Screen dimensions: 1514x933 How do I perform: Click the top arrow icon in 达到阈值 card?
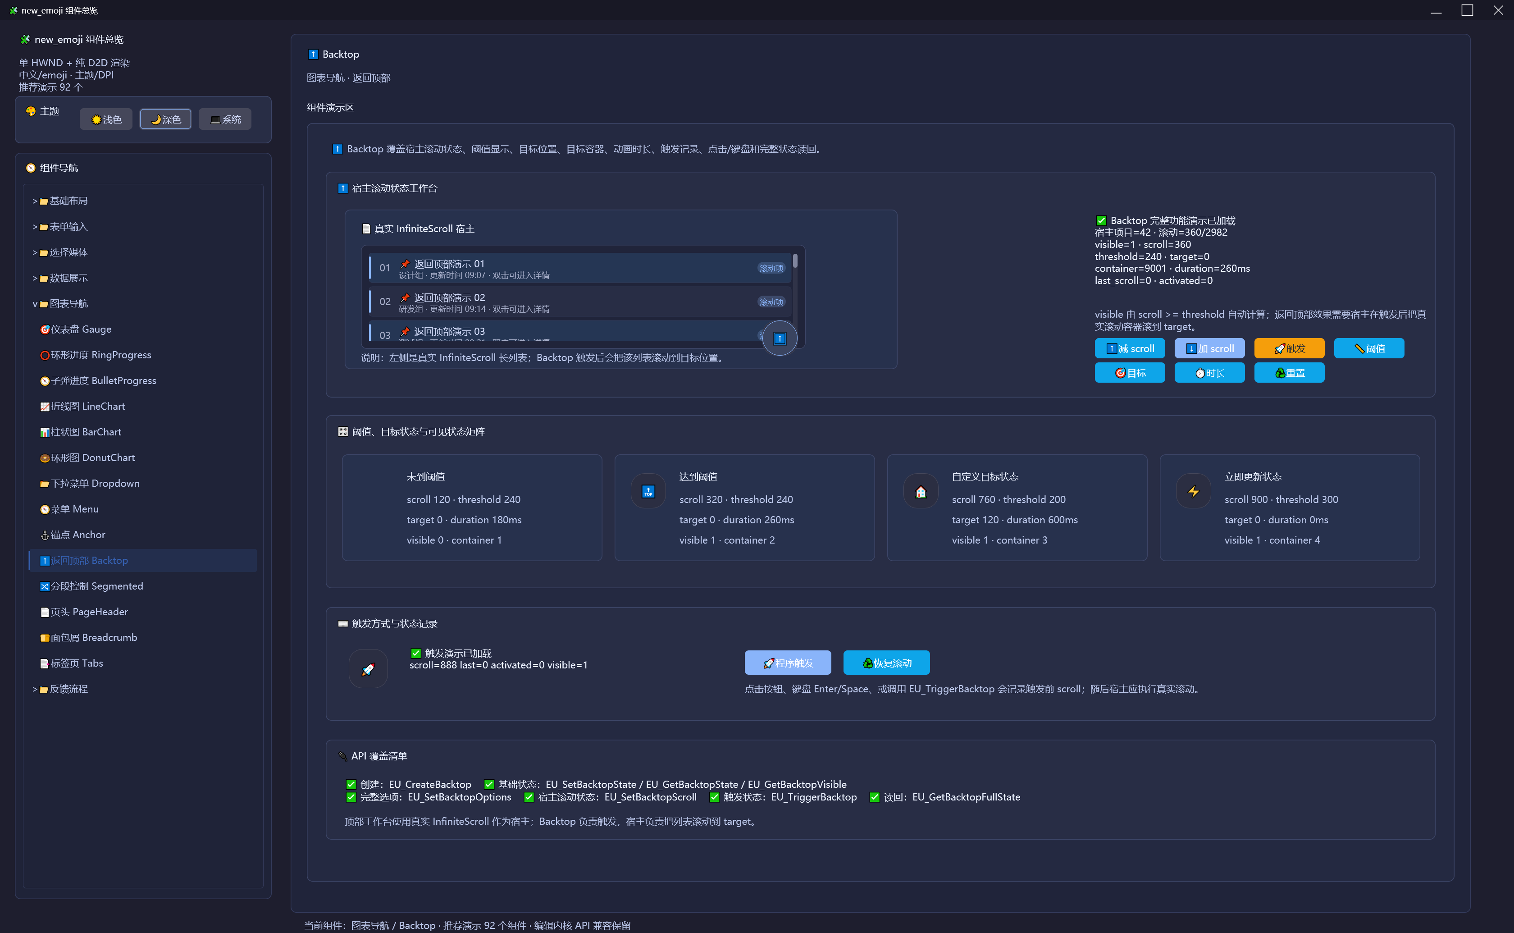click(648, 491)
